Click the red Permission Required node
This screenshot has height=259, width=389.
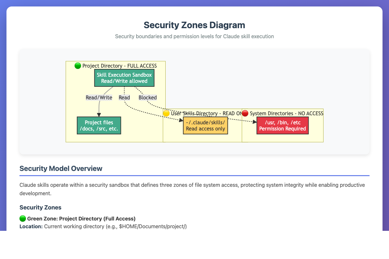coord(282,126)
